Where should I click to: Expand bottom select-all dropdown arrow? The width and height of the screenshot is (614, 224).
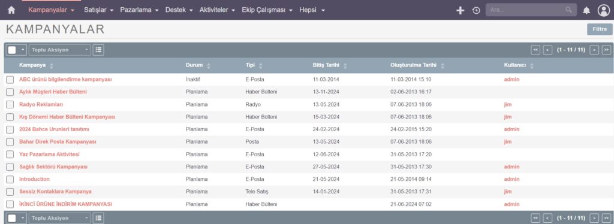[23, 218]
